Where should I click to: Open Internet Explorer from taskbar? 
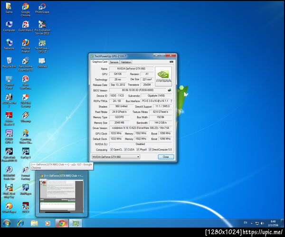point(20,223)
